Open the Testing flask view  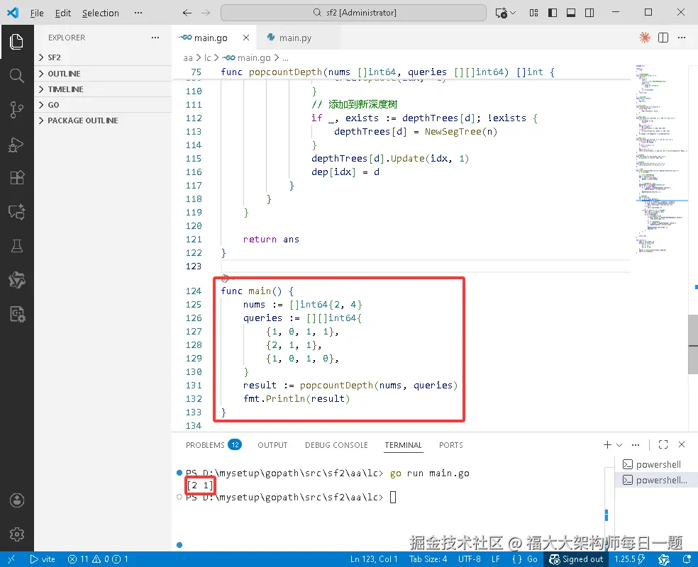[x=16, y=246]
